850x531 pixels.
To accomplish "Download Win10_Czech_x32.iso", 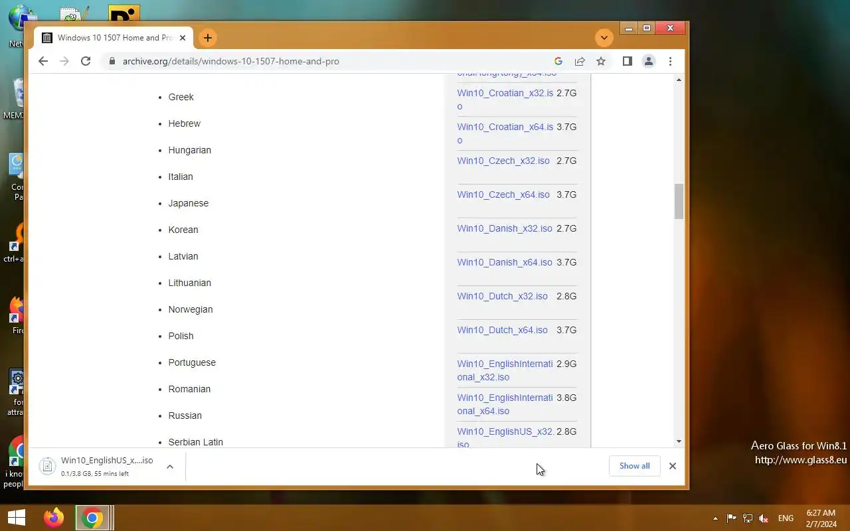I will coord(503,161).
